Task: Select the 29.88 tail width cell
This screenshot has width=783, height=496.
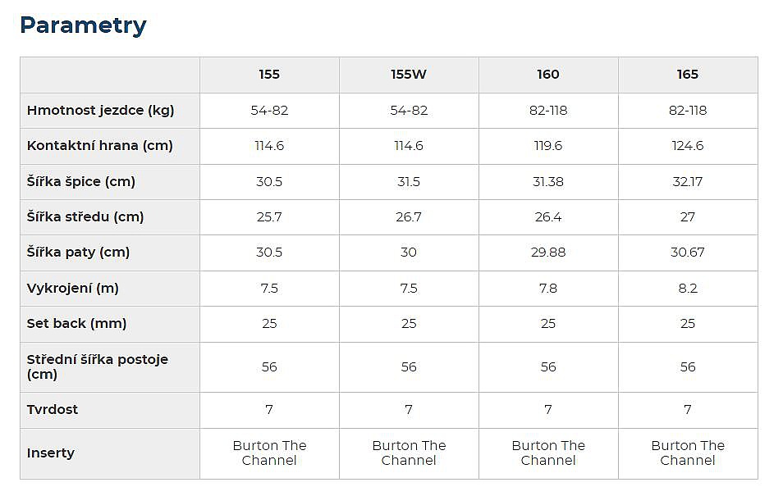Action: 548,252
